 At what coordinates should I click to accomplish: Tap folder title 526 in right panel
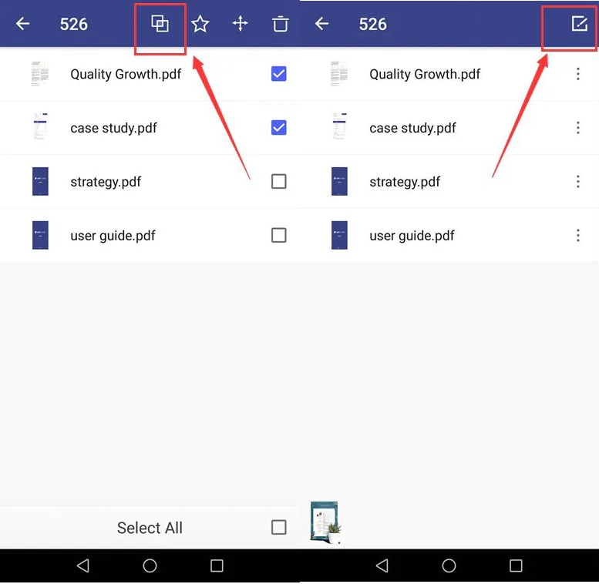pos(373,24)
